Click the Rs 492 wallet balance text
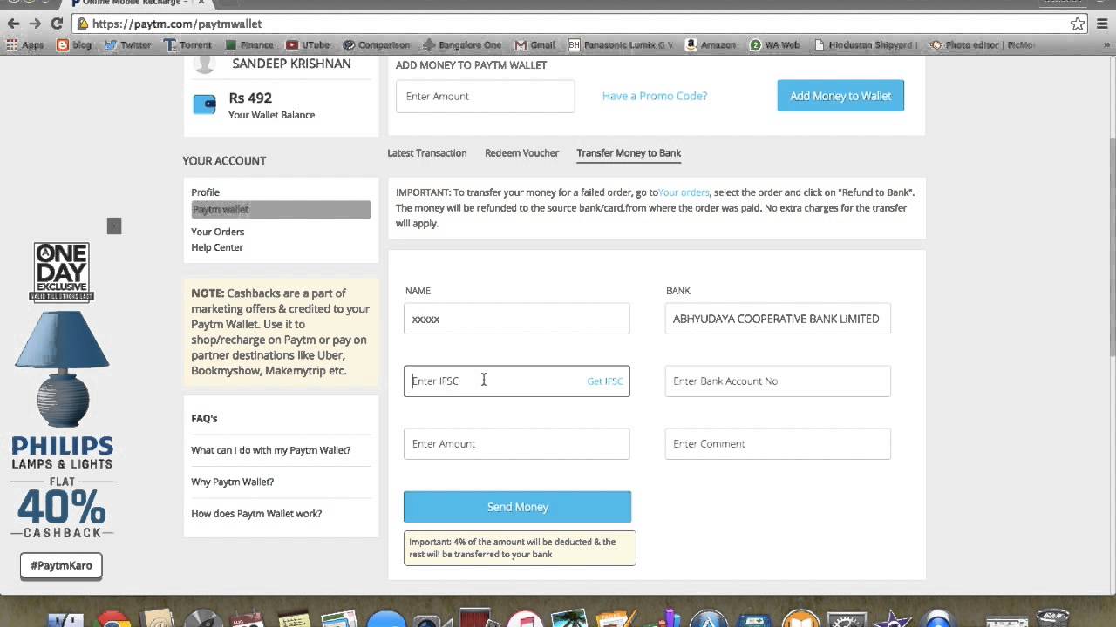Image resolution: width=1116 pixels, height=627 pixels. click(x=250, y=98)
